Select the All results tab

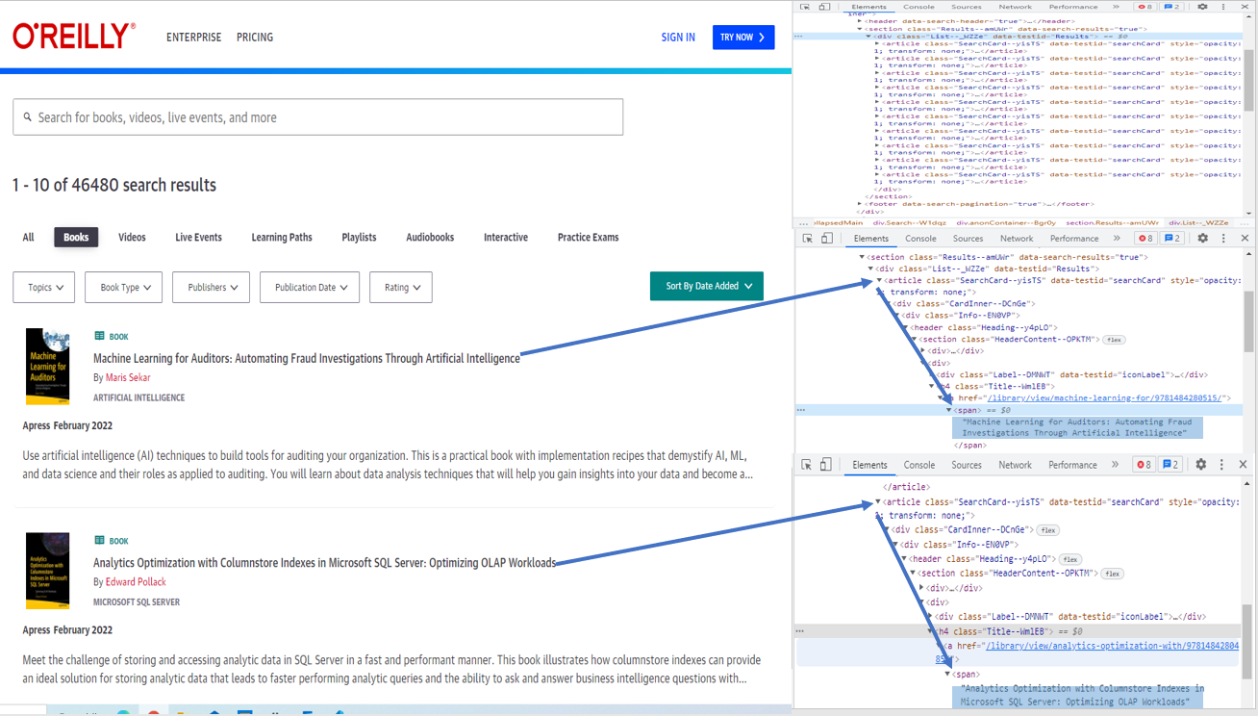tap(28, 237)
